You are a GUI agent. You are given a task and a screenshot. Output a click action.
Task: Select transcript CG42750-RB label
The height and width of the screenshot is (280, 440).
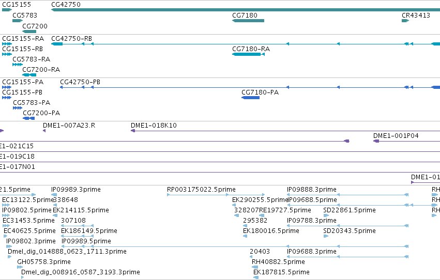[x=71, y=38]
